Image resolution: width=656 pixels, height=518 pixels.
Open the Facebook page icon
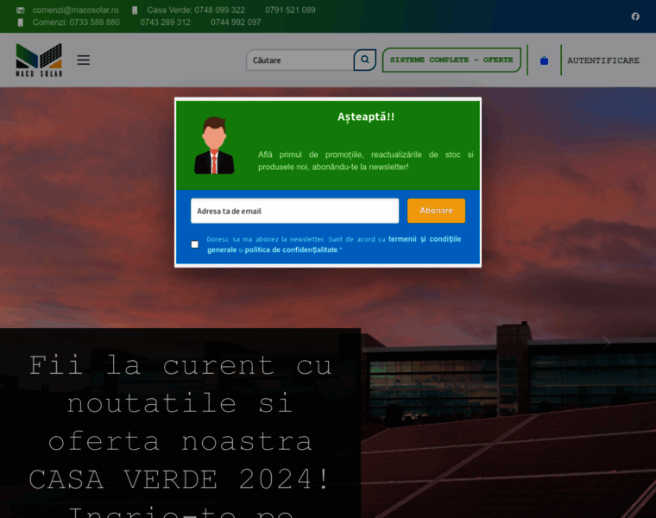point(635,16)
